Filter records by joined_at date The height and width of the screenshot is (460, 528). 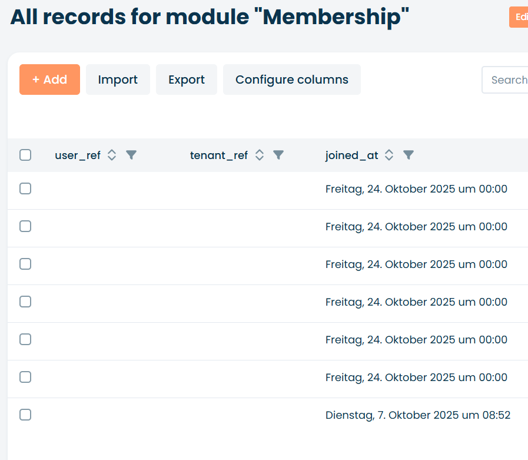[x=409, y=155]
